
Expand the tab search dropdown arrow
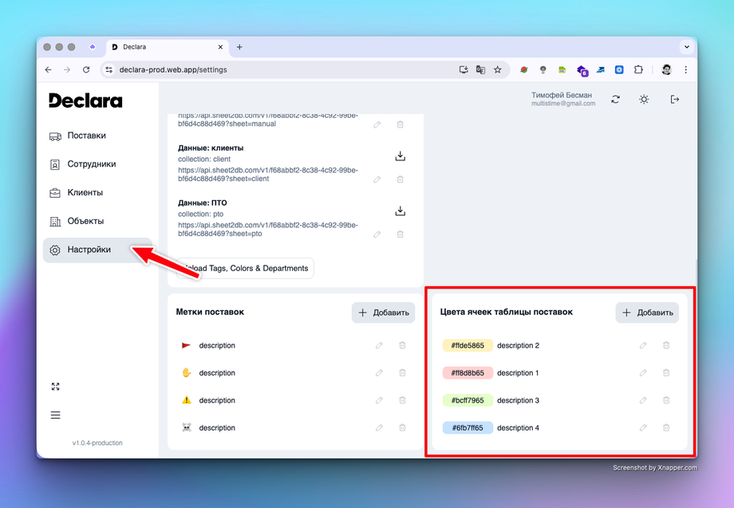687,47
